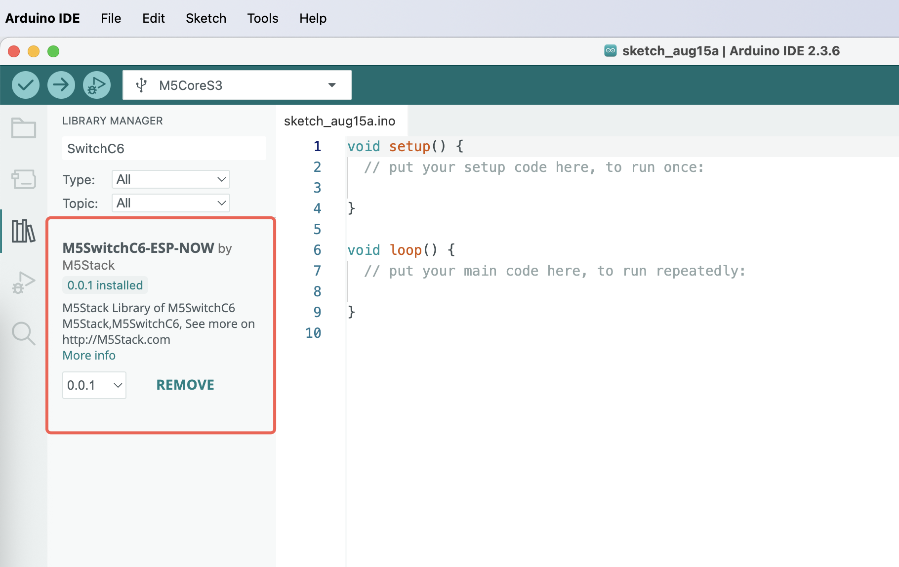Screen dimensions: 899x567
Task: Click the closing brace on line 4
Action: pos(351,208)
